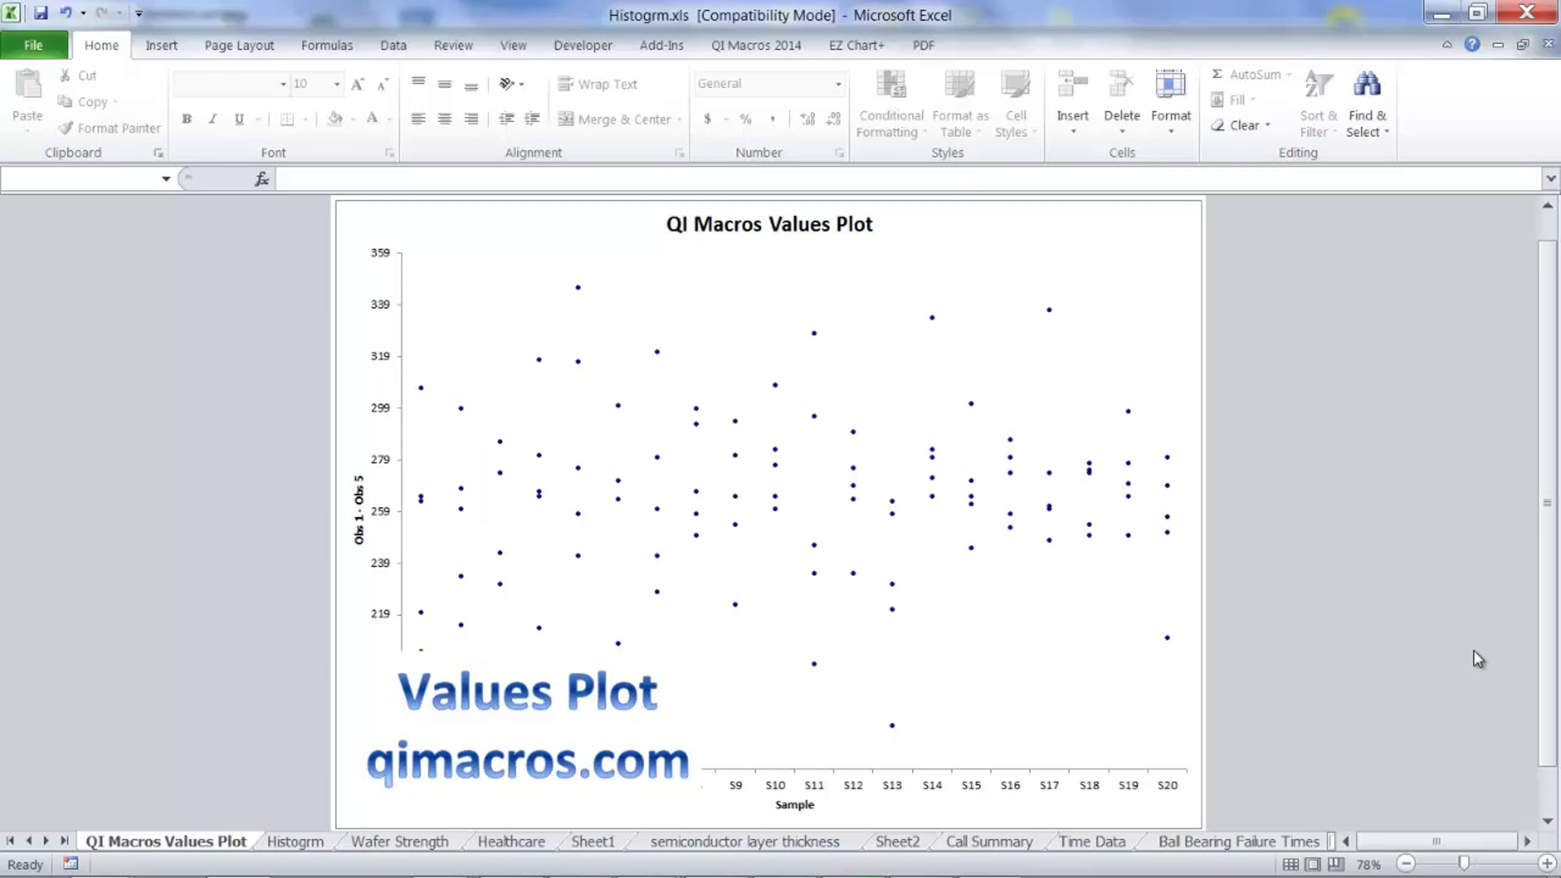
Task: Toggle Bold formatting
Action: [187, 119]
